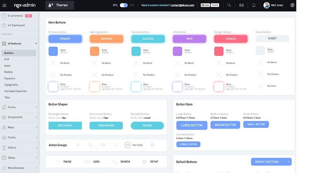Expand the Tables sidebar section
The width and height of the screenshot is (326, 173).
[37, 158]
